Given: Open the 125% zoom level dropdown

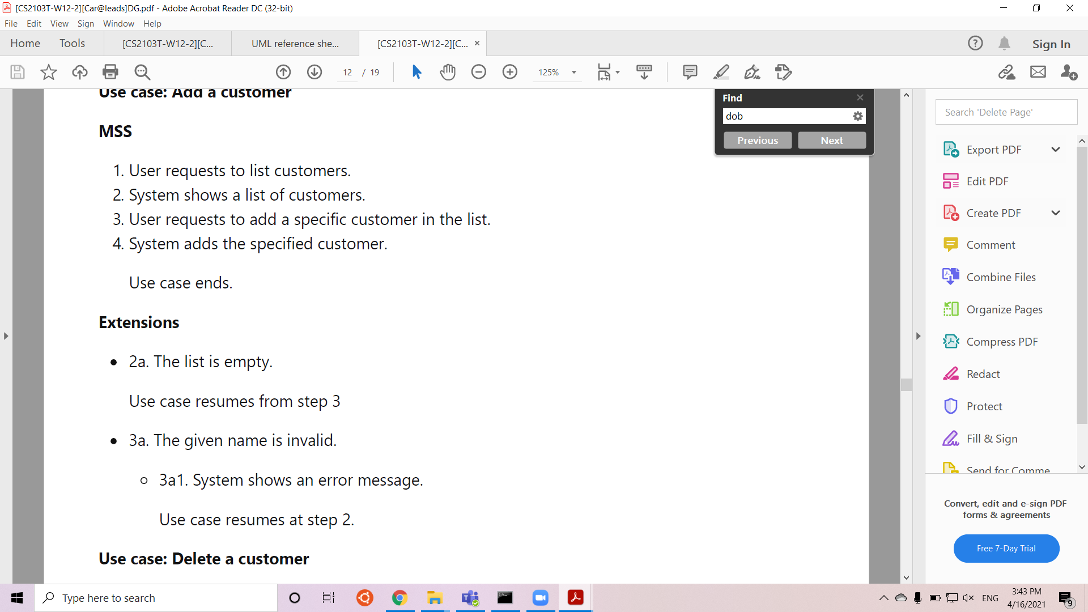Looking at the screenshot, I should click(x=573, y=73).
